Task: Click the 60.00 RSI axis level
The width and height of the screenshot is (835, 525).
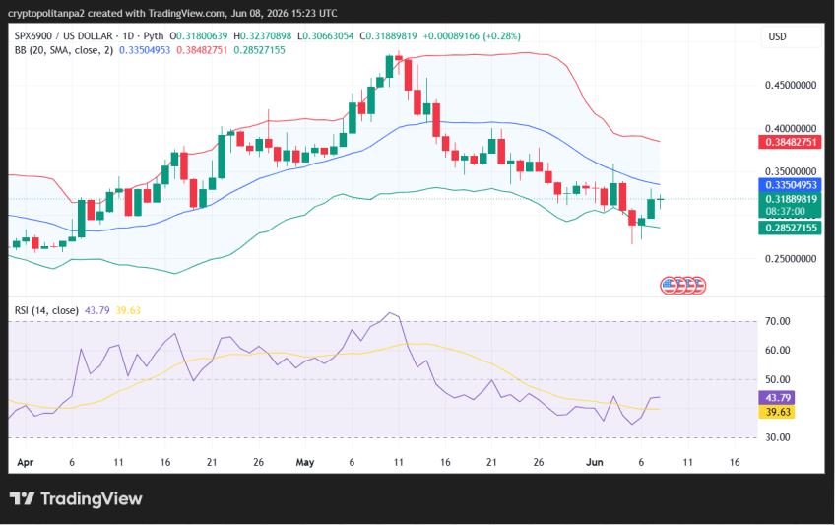Action: (x=778, y=350)
